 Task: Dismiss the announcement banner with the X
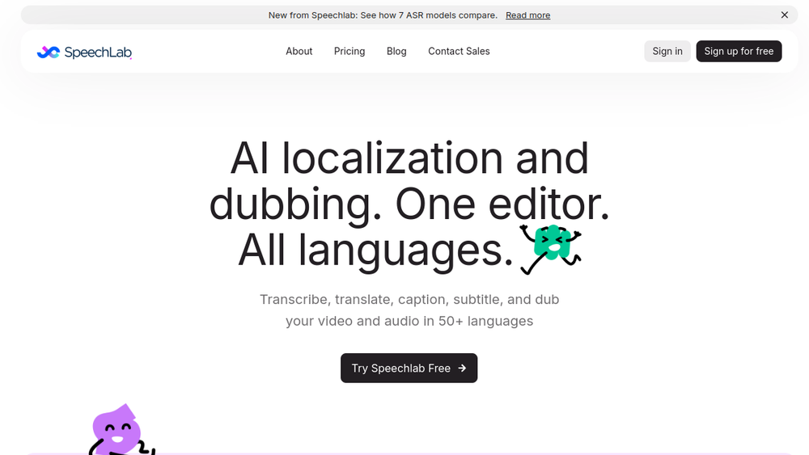point(784,15)
